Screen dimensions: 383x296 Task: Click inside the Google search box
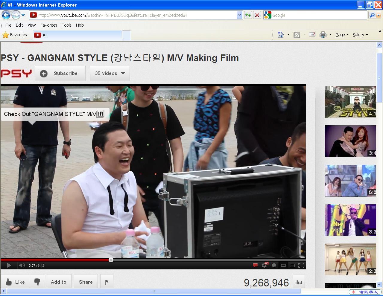coord(319,15)
